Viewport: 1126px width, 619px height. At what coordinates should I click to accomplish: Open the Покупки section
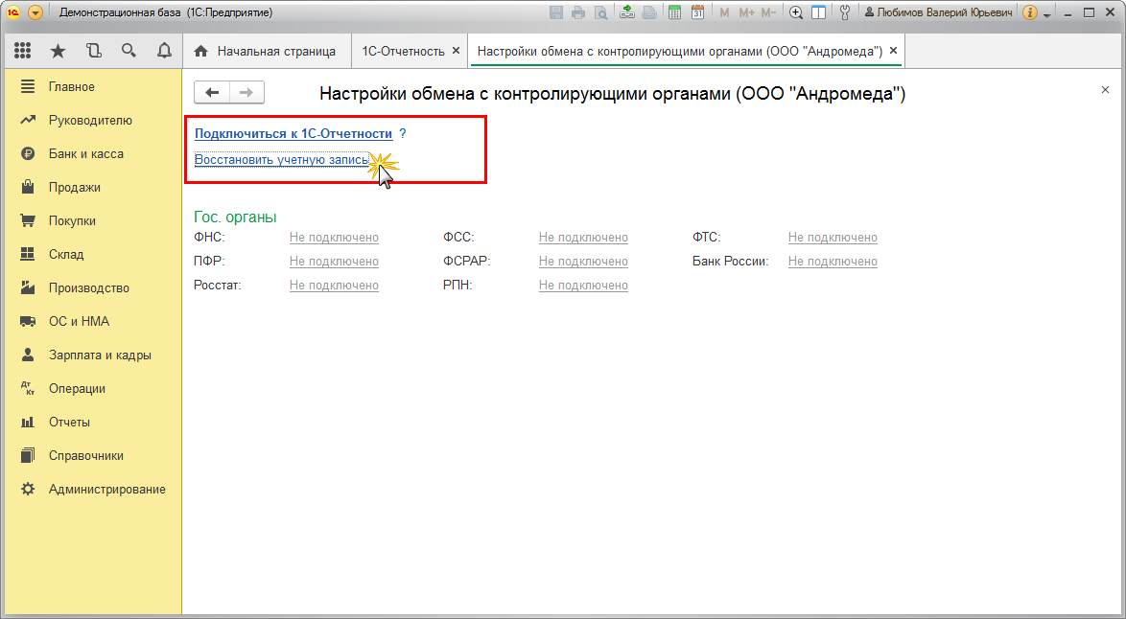93,221
